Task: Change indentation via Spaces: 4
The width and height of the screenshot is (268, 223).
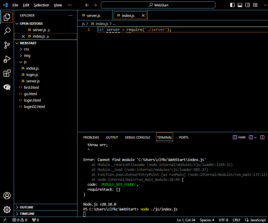Action: coord(207,220)
